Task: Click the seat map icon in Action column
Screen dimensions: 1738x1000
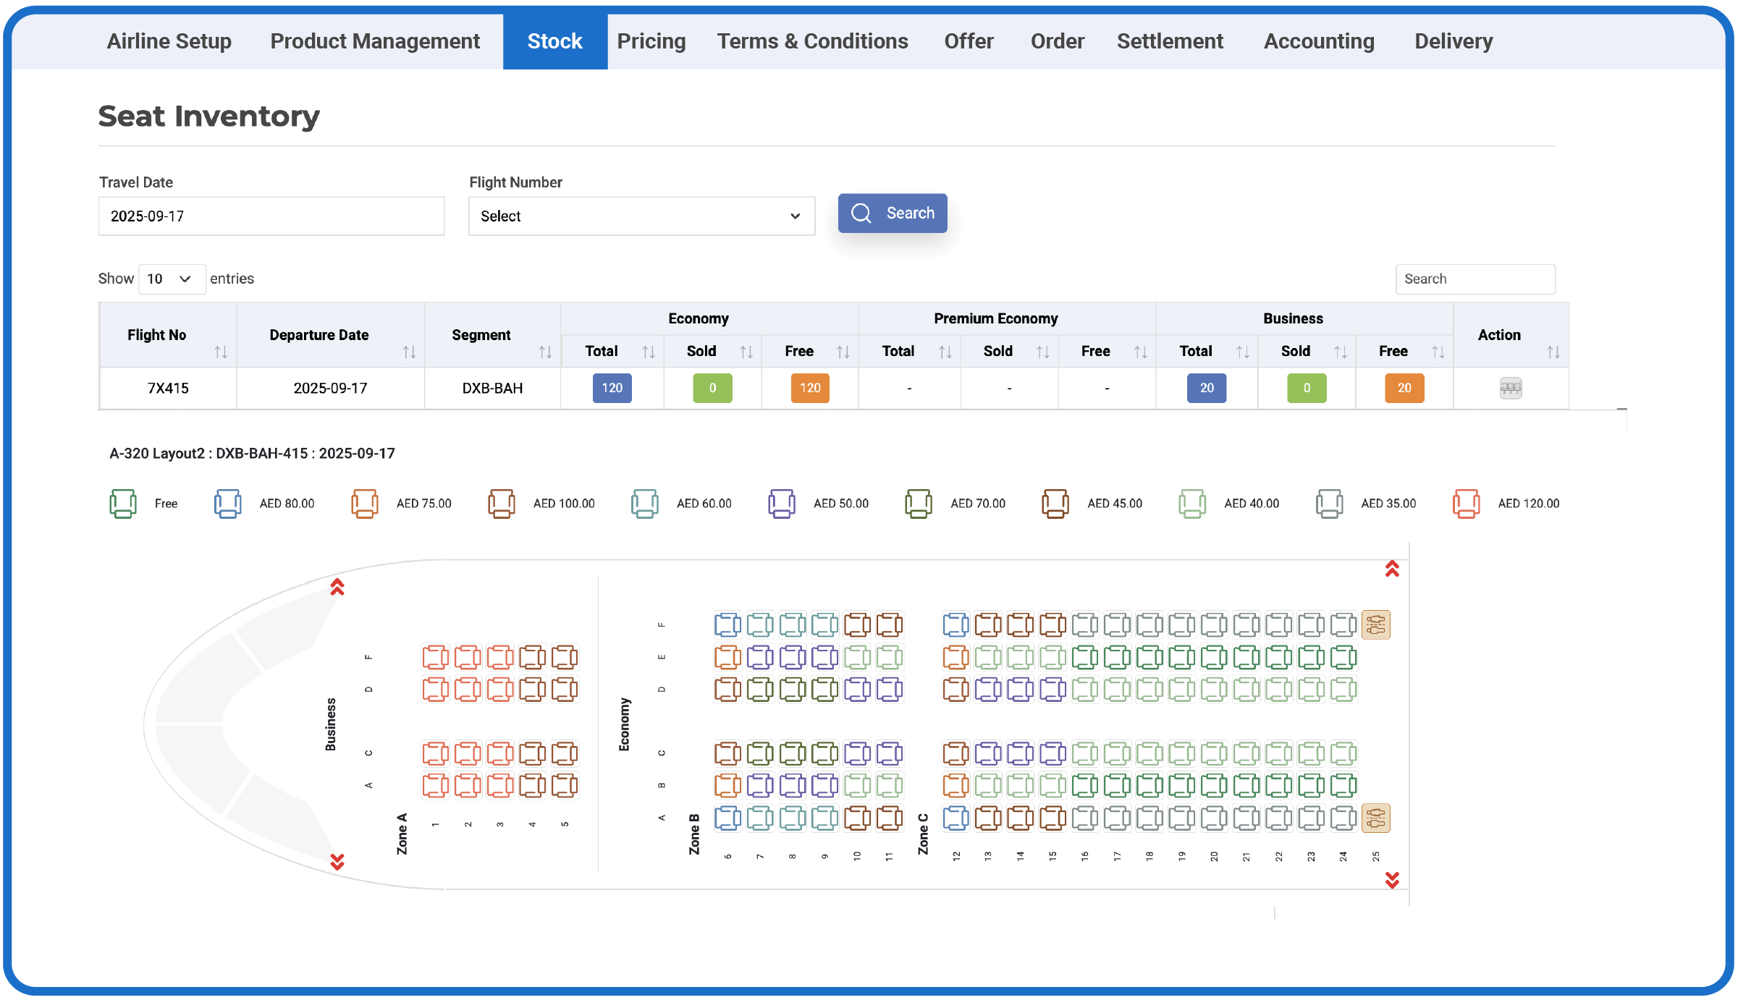Action: click(x=1510, y=389)
